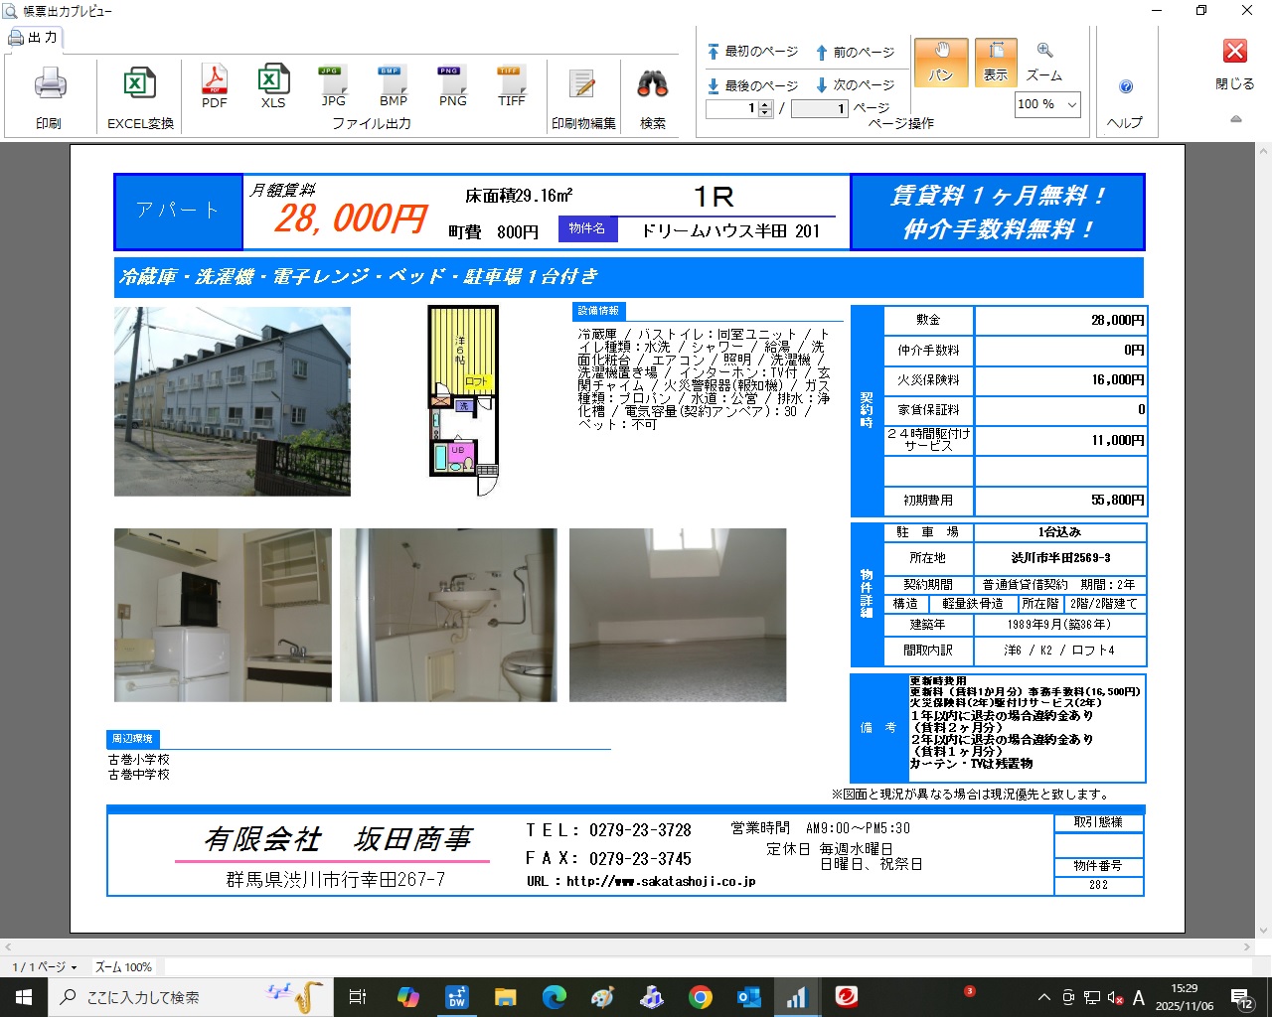Export the report as PDF
Viewport: 1272px width, 1017px height.
coord(215,85)
